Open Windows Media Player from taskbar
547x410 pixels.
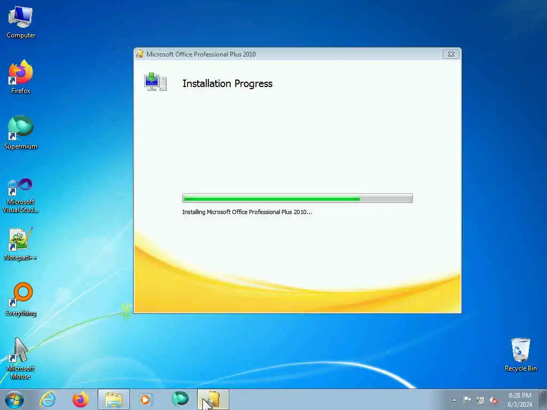[x=146, y=399]
